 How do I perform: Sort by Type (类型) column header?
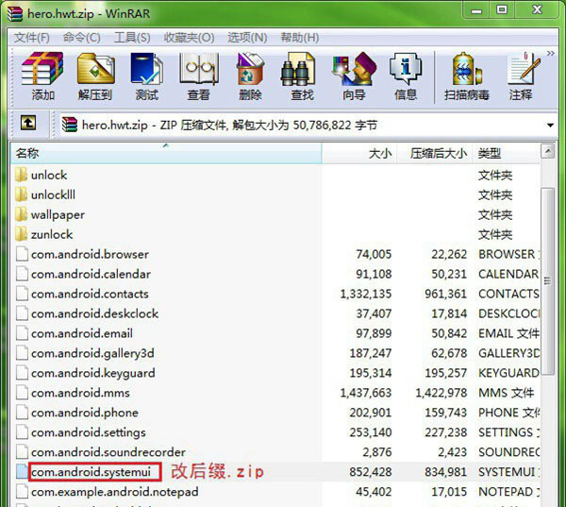click(x=506, y=154)
